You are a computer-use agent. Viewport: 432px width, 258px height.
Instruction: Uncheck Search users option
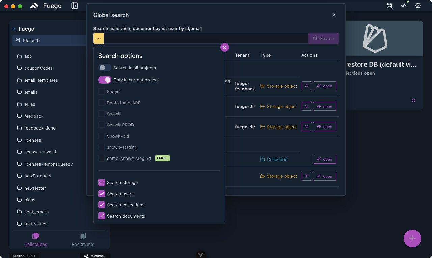pos(102,194)
